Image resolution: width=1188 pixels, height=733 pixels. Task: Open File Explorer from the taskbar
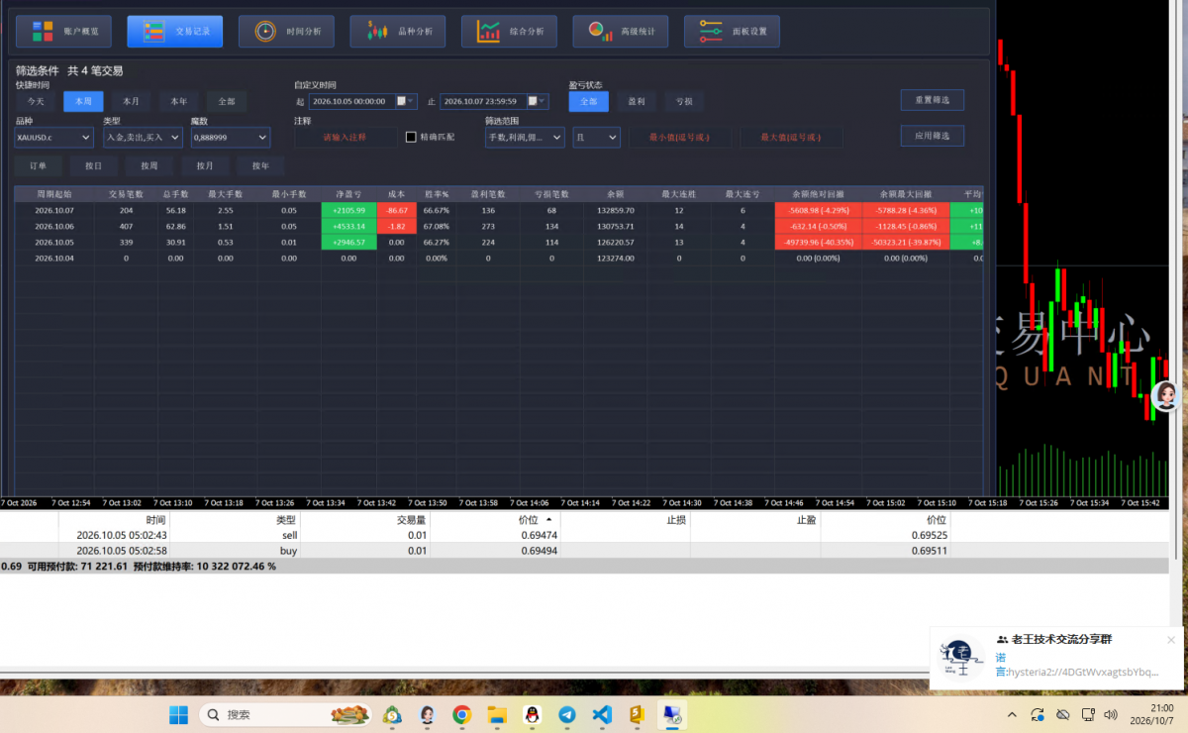tap(496, 714)
